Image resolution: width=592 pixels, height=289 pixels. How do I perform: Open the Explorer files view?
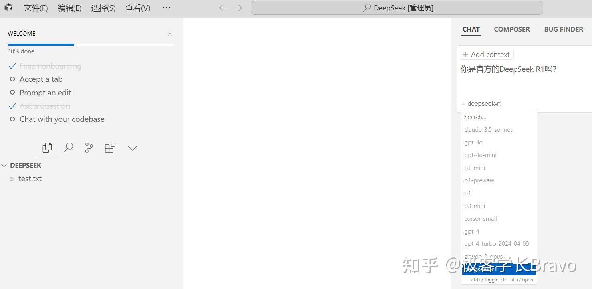click(x=47, y=148)
